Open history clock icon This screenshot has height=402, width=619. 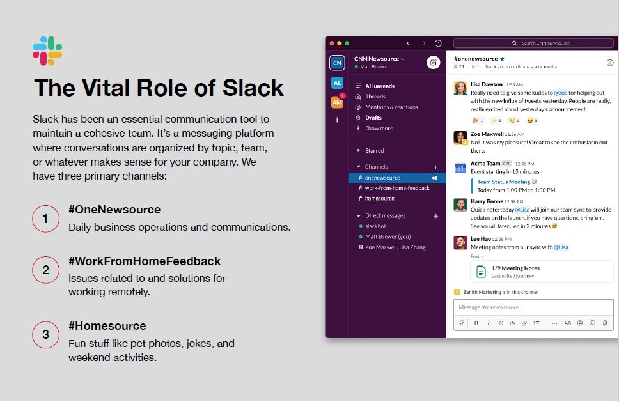coord(438,43)
